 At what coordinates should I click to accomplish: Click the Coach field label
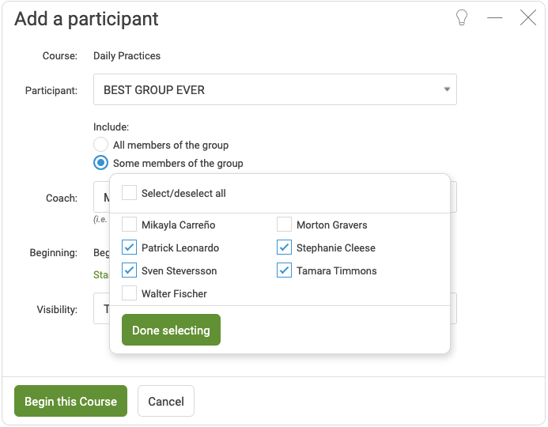62,198
